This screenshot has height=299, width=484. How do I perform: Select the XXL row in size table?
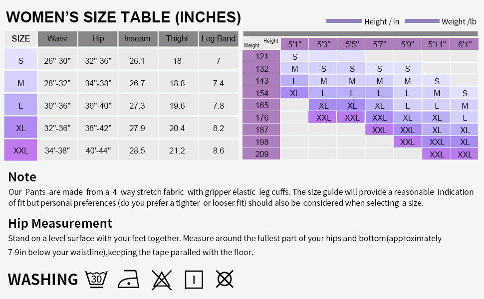tap(21, 150)
